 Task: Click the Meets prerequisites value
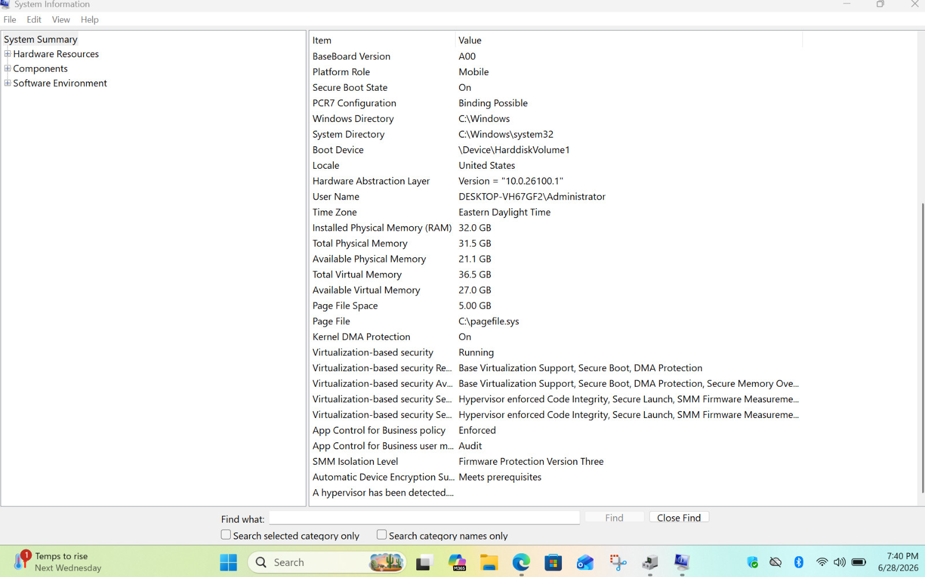[500, 477]
